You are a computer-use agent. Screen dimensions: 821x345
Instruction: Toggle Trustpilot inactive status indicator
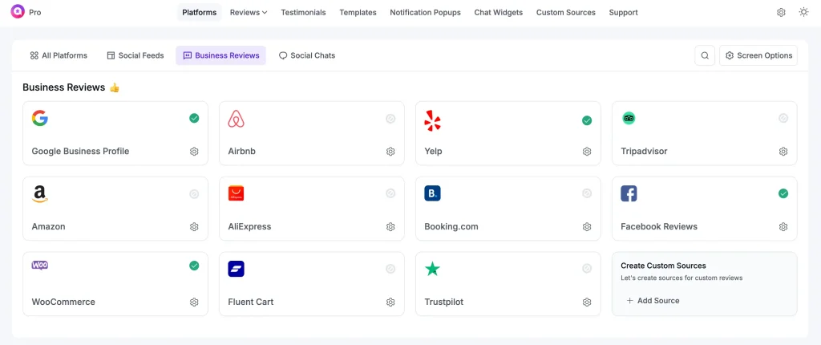pos(587,269)
